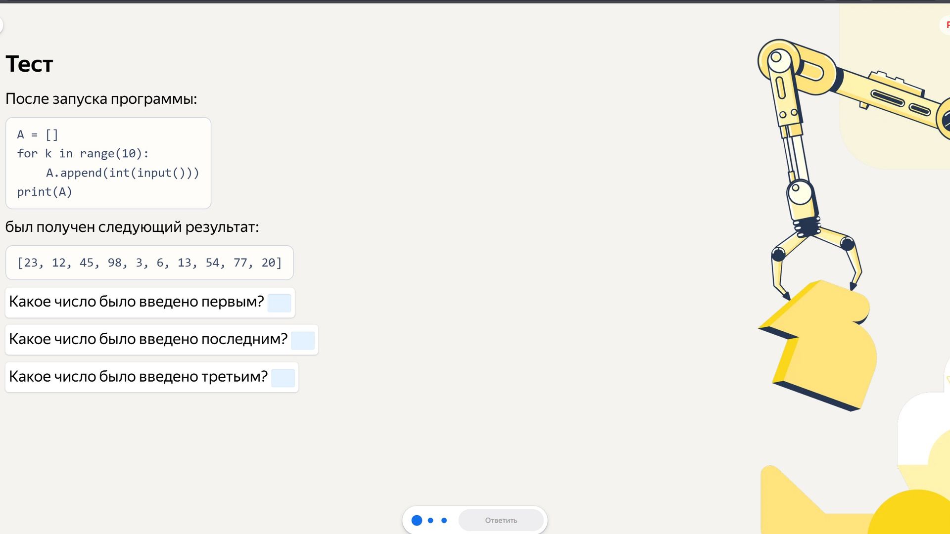Click the answer field for last entered number
950x534 pixels.
point(303,340)
